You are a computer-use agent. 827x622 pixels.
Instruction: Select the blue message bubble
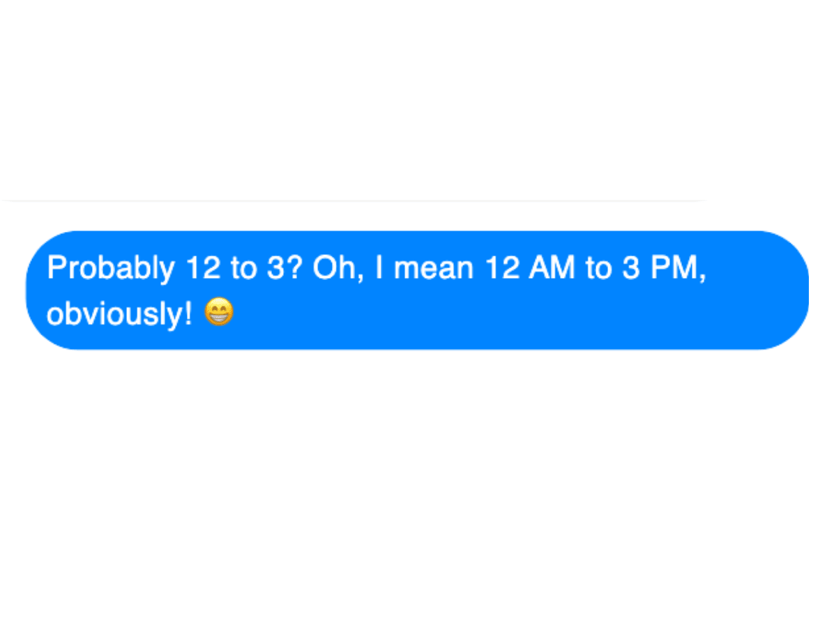click(x=417, y=290)
